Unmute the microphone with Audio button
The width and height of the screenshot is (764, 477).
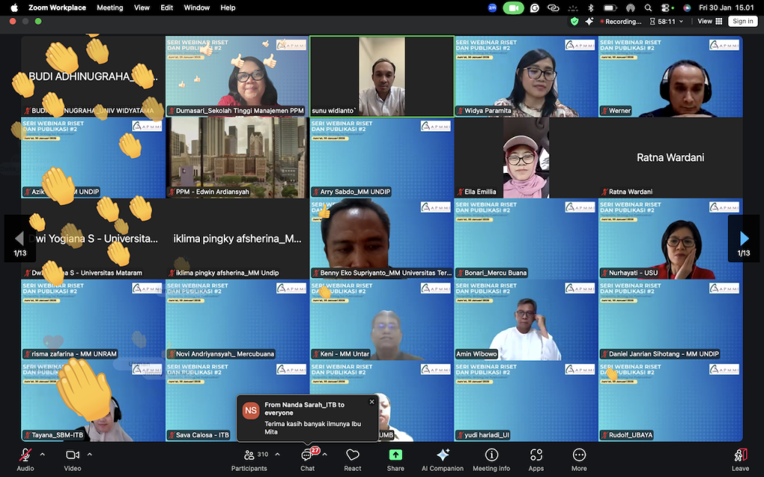tap(25, 459)
